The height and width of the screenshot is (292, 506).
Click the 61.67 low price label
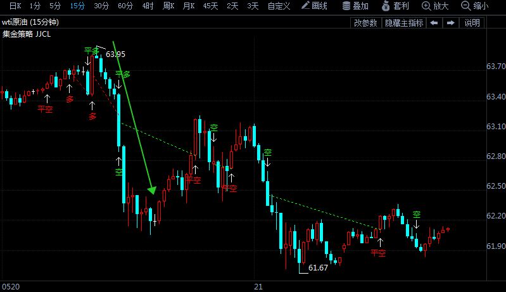318,268
